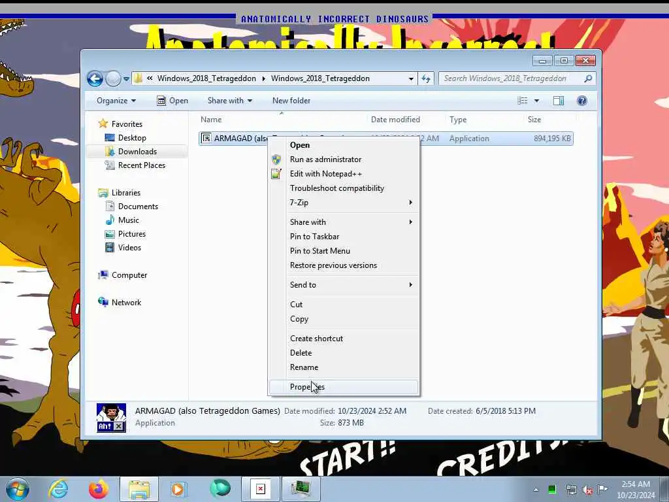Open Firefox from the taskbar

tap(98, 489)
